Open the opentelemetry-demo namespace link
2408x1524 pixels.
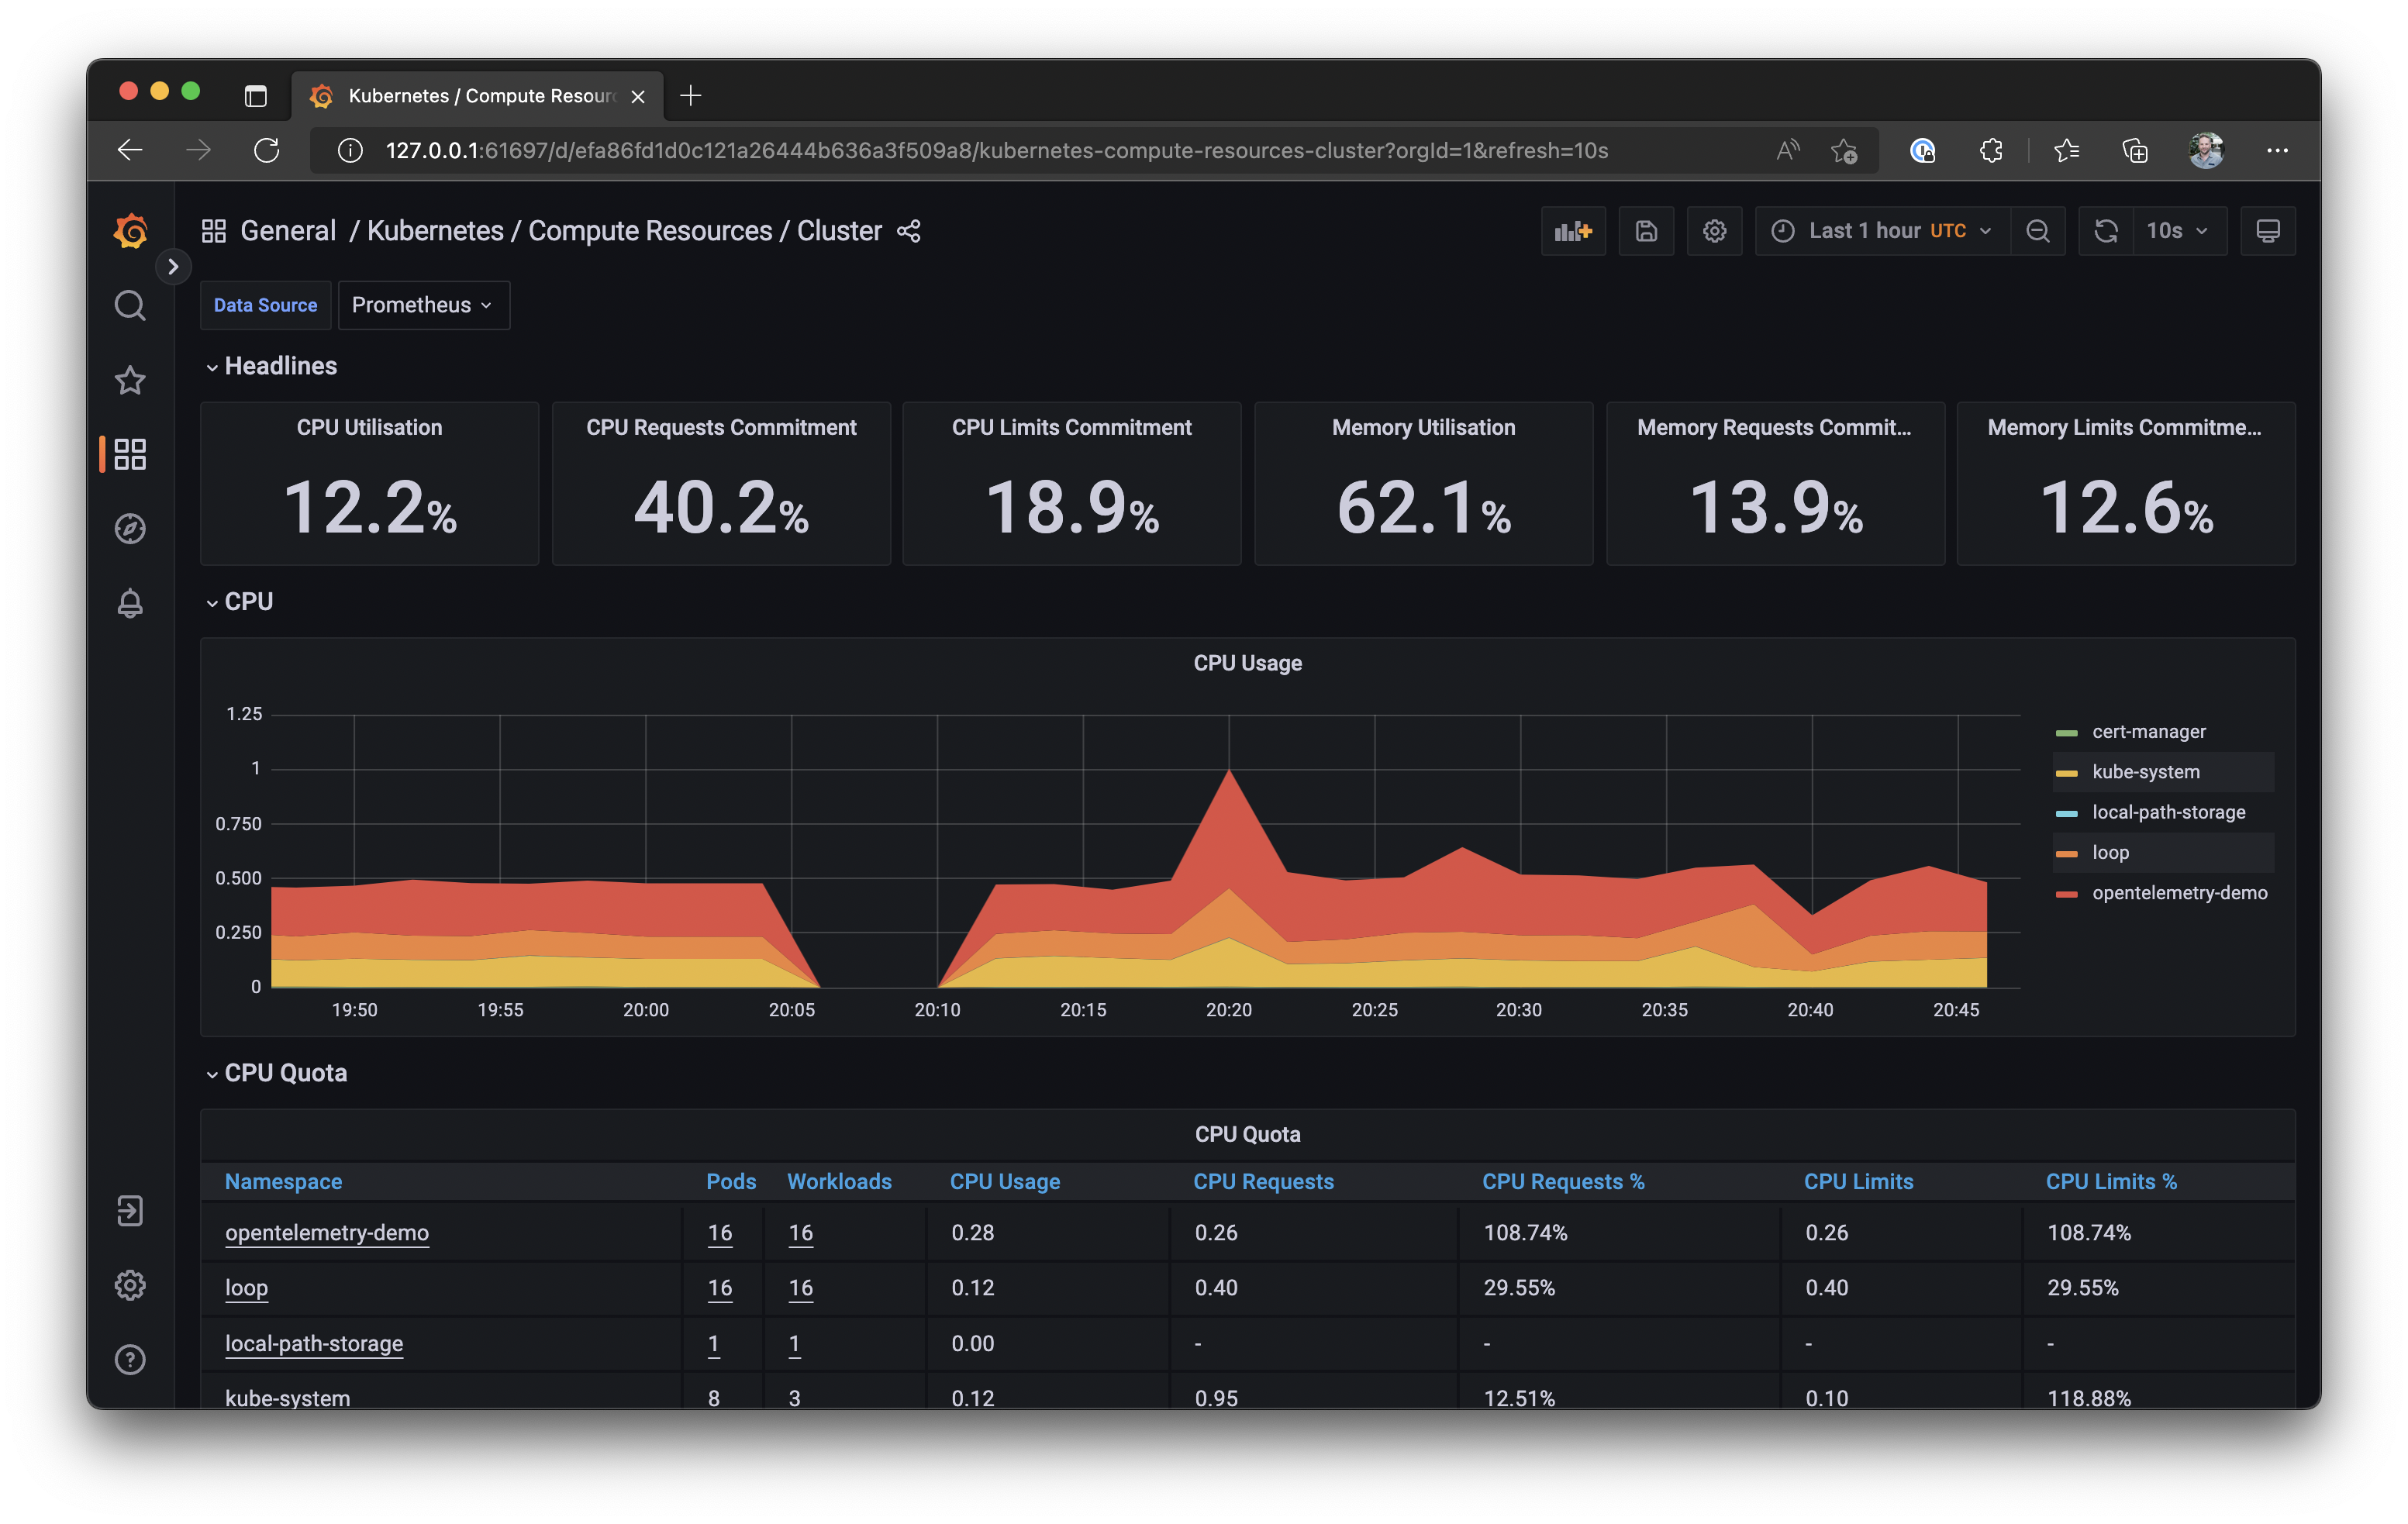point(327,1232)
